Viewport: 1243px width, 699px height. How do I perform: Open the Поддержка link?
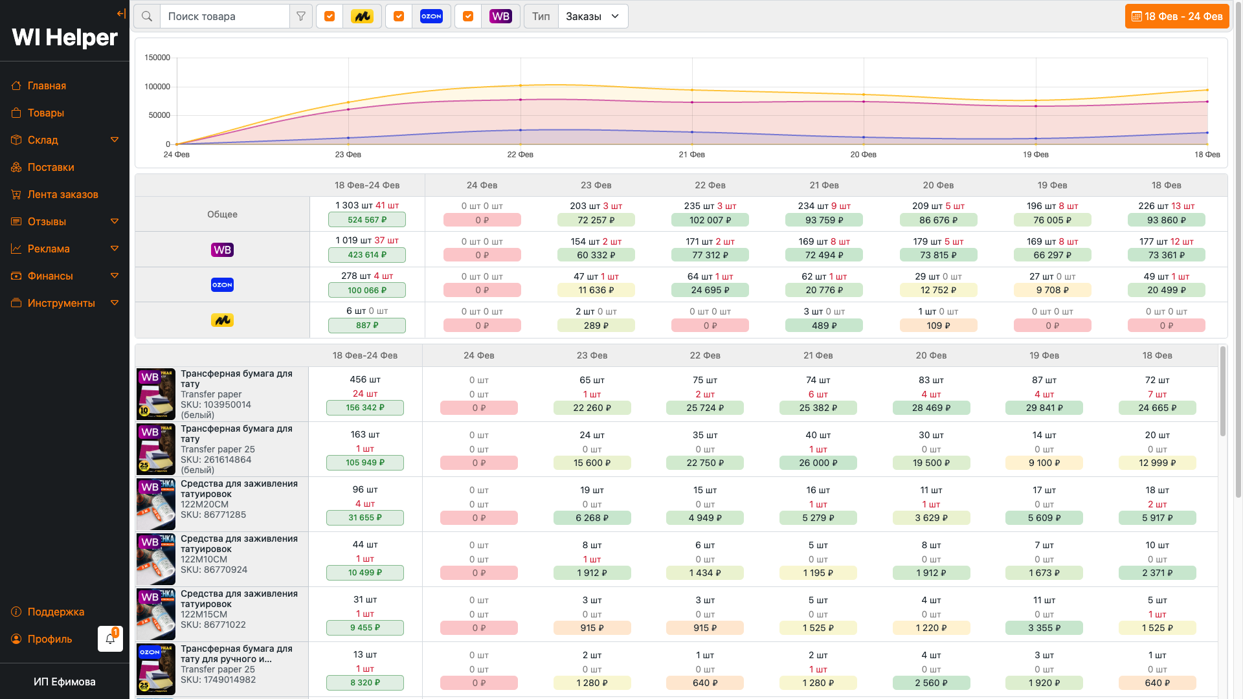click(56, 612)
